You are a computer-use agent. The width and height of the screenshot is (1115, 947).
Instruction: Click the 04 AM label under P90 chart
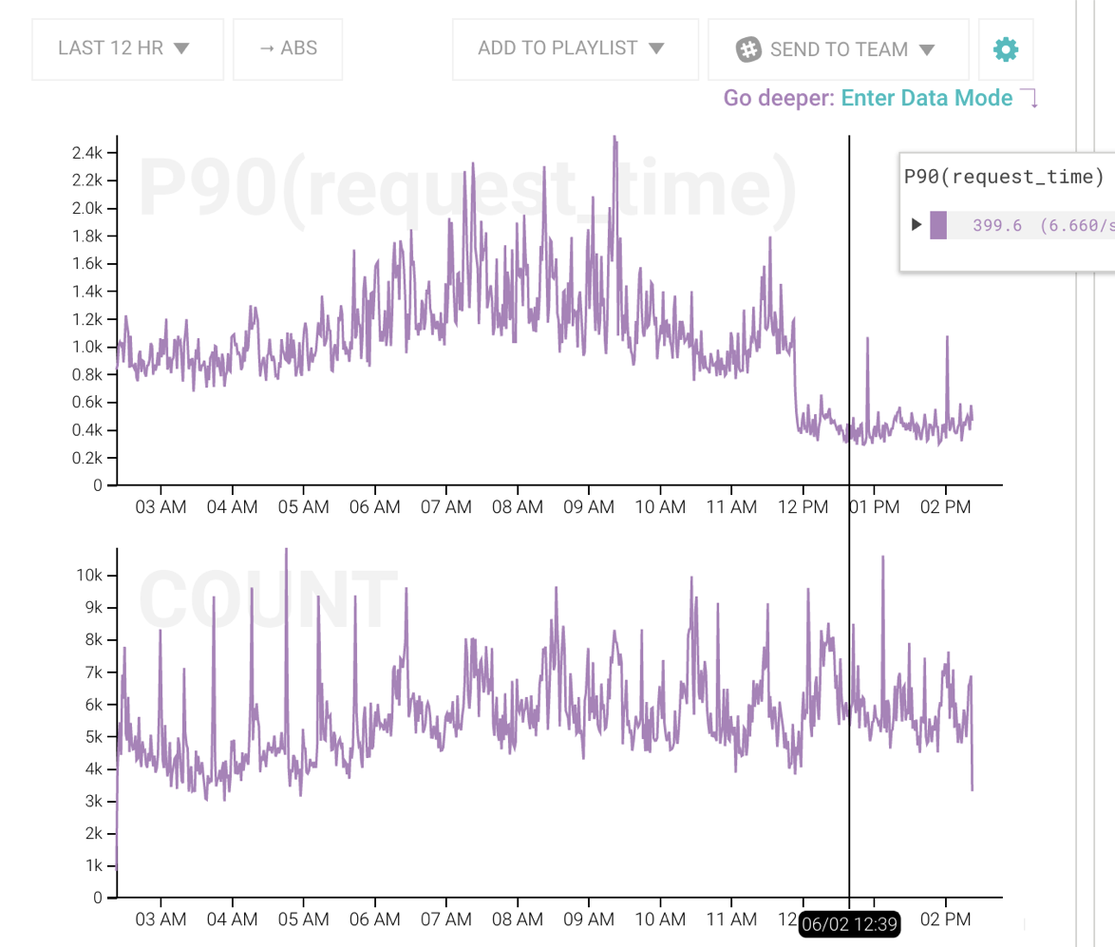point(232,507)
